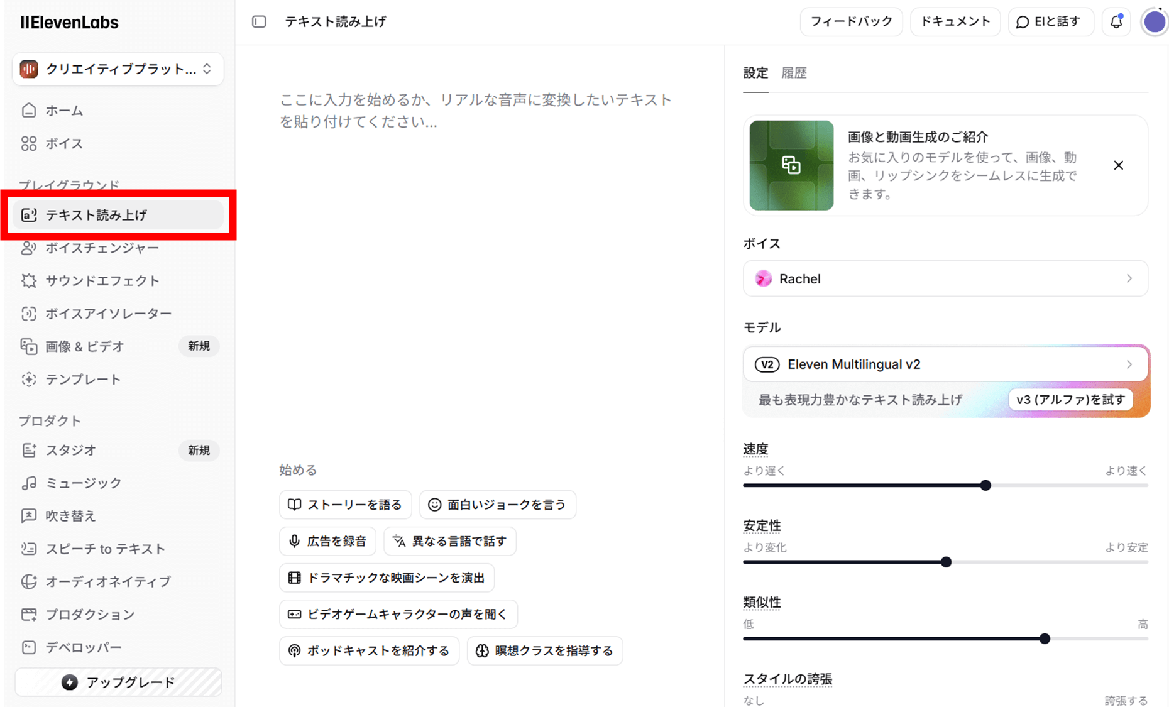Image resolution: width=1169 pixels, height=707 pixels.
Task: Open Music in the sidebar
Action: (x=83, y=483)
